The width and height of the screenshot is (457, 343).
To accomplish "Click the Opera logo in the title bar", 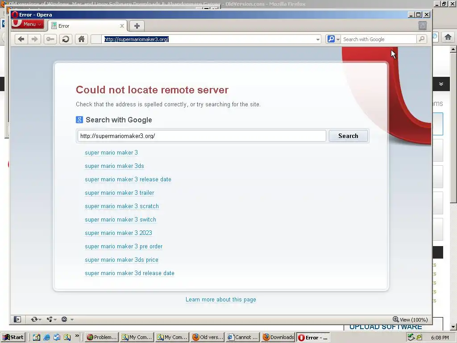I will (15, 15).
